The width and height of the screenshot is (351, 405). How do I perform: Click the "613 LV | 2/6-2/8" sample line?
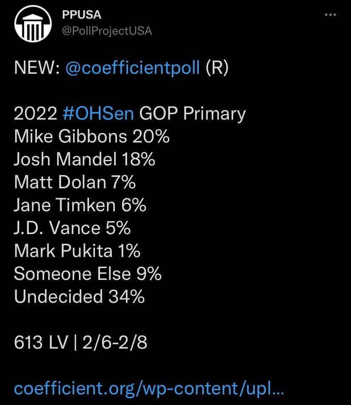tap(81, 343)
